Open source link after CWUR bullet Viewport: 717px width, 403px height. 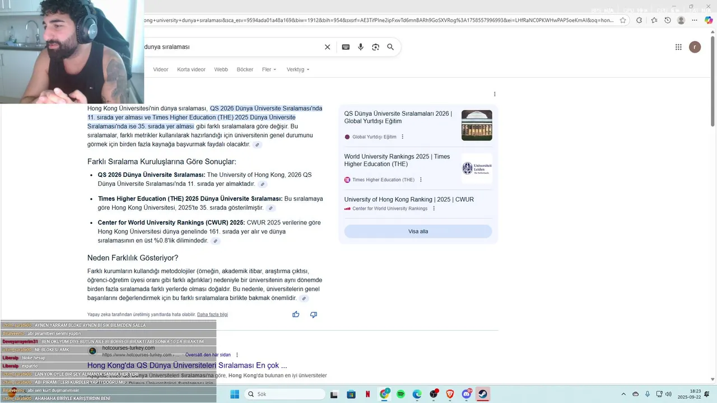[x=215, y=241]
